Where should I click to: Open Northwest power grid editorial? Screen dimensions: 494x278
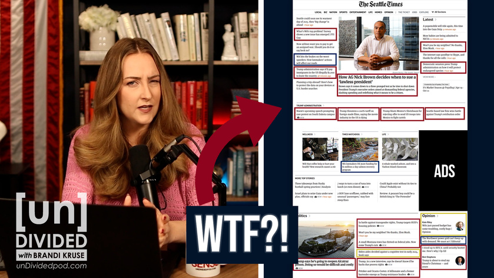coord(443,240)
